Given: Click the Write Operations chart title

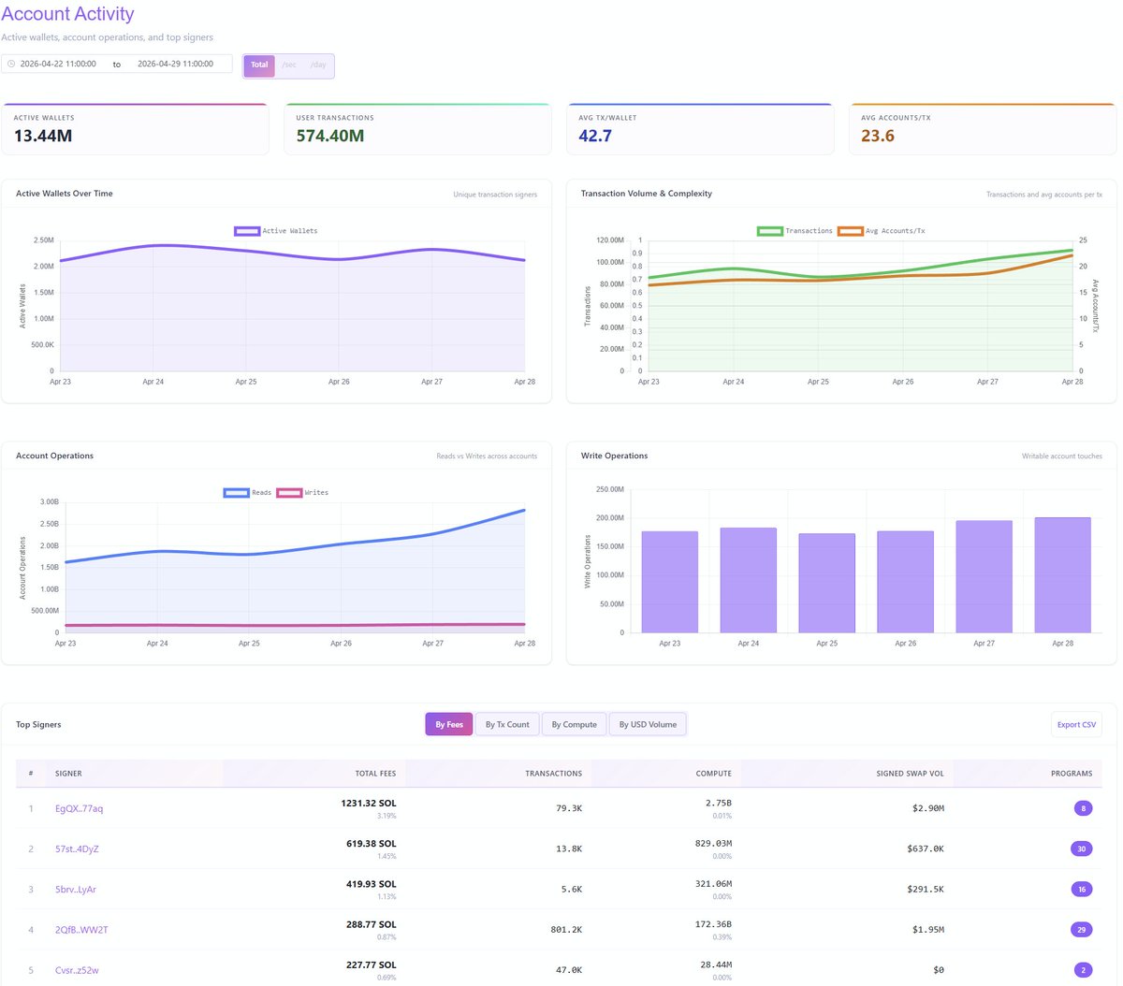Looking at the screenshot, I should click(614, 456).
